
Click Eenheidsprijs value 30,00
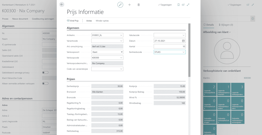point(107,86)
